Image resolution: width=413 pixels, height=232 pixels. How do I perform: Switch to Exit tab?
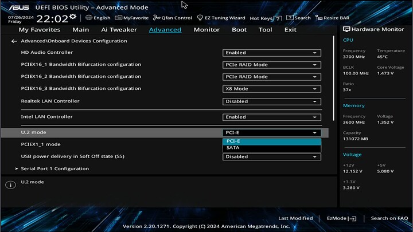[290, 30]
